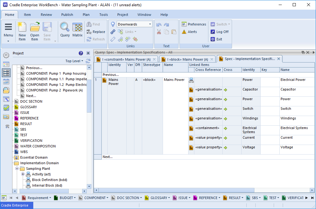This screenshot has height=209, width=316.
Task: Click the diagram icon in the Electrical Power row
Action: pyautogui.click(x=191, y=81)
